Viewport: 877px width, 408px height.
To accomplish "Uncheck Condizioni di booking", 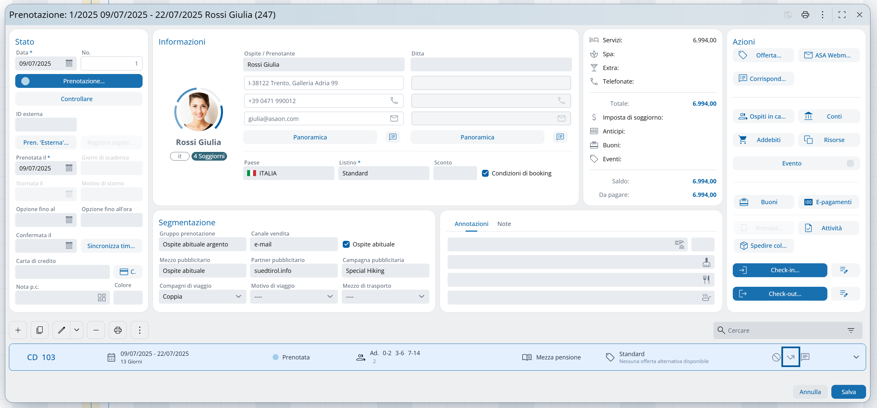I will 485,173.
